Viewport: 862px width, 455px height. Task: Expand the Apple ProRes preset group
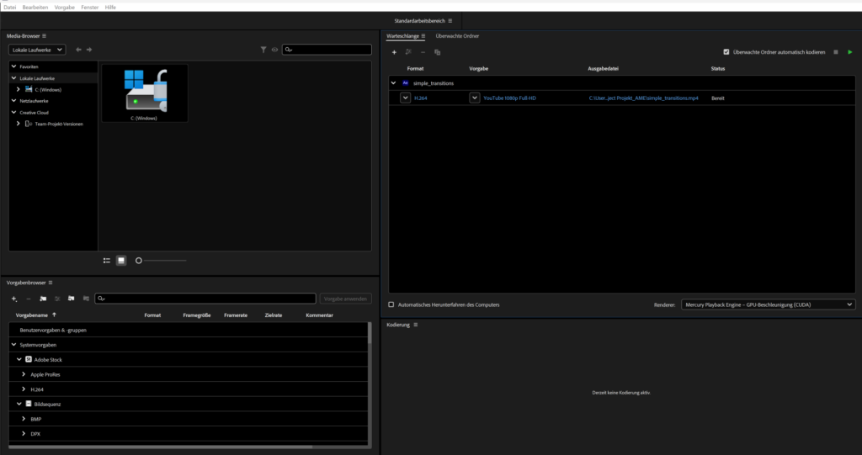point(24,374)
